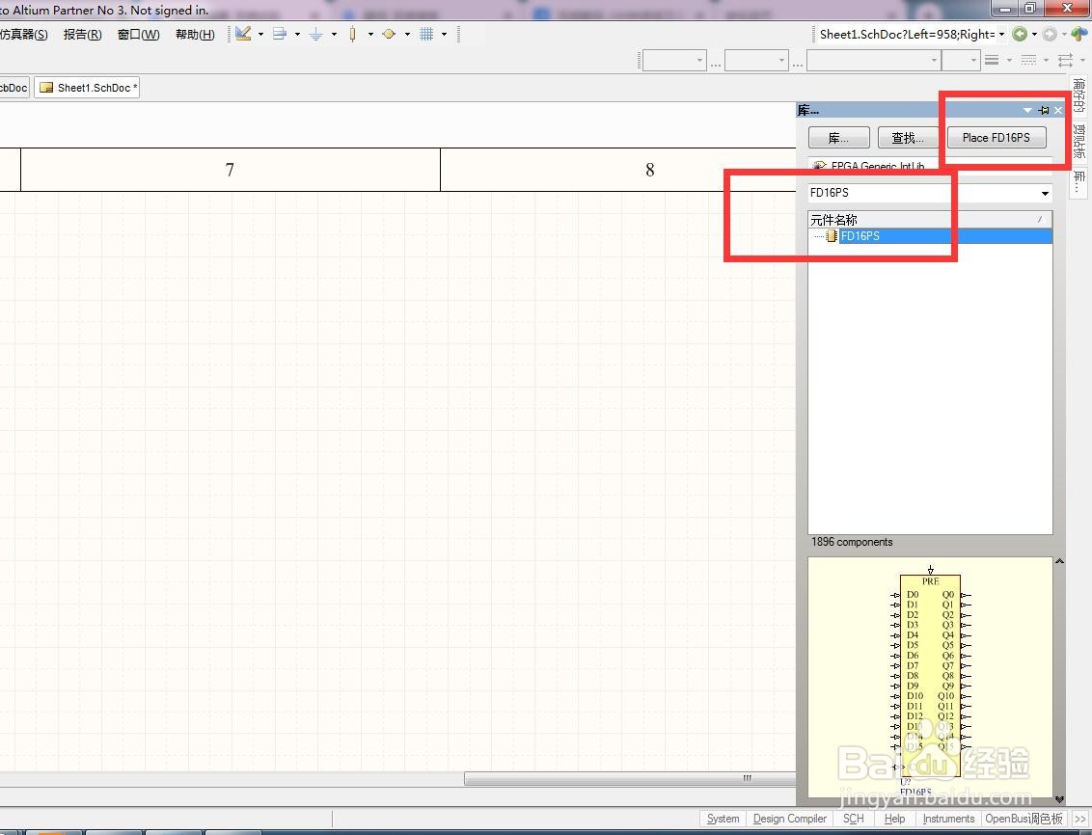Viewport: 1092px width, 835px height.
Task: Click preview pane scroll up arrow
Action: (1059, 561)
